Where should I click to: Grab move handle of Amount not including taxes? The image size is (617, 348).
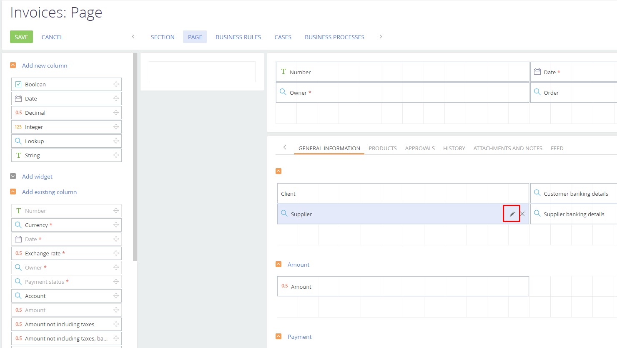116,324
